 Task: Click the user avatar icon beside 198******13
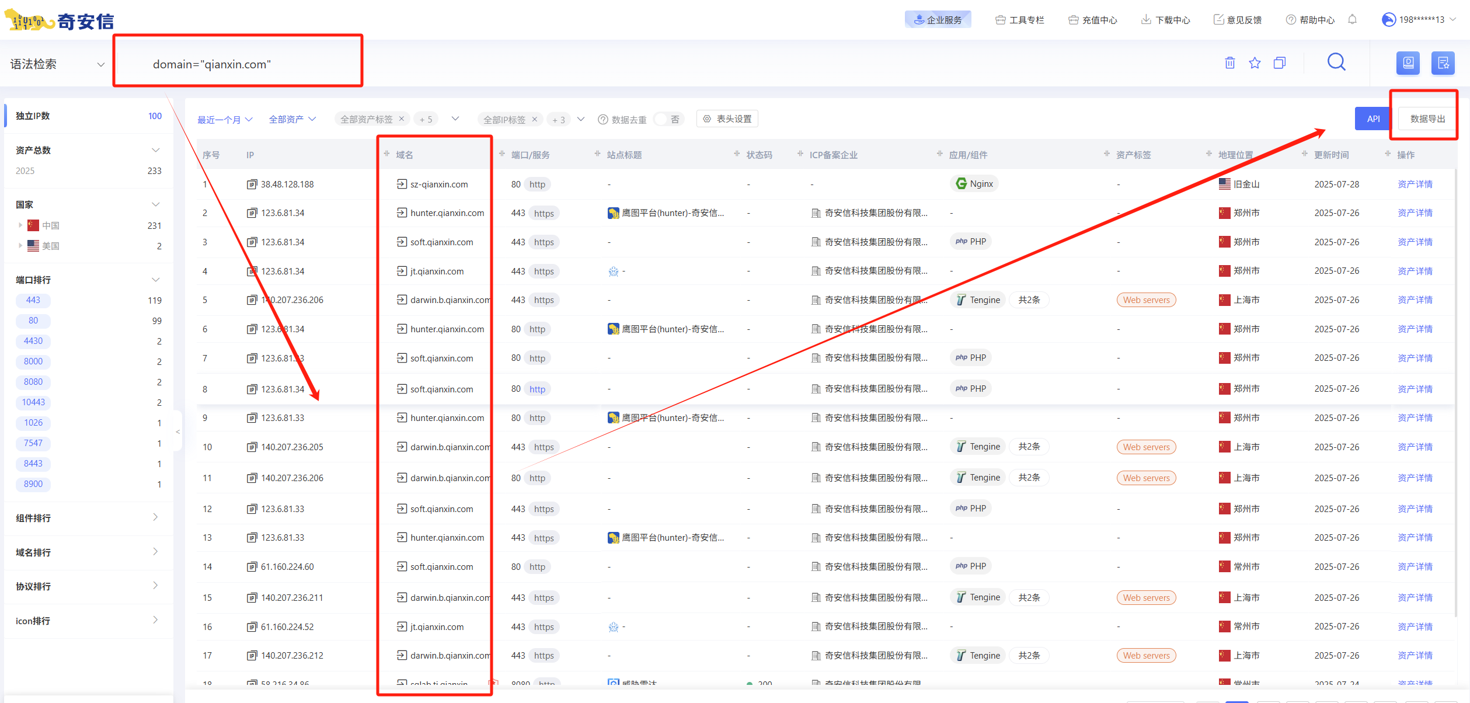click(x=1388, y=20)
